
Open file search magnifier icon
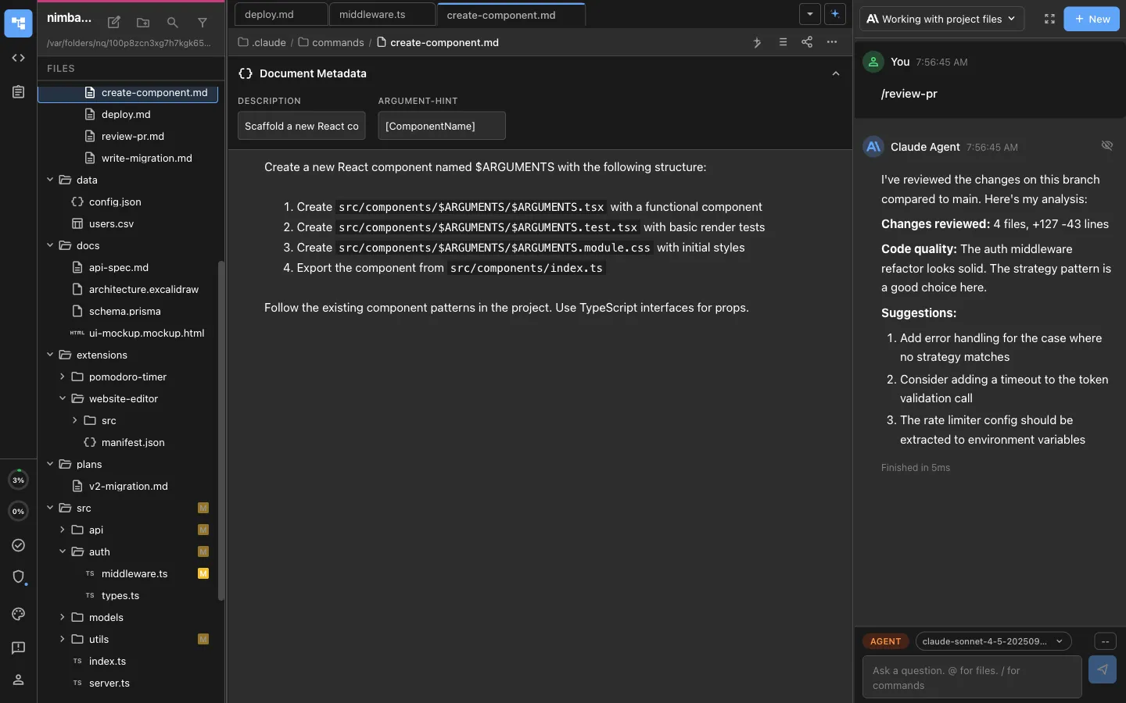pyautogui.click(x=173, y=23)
